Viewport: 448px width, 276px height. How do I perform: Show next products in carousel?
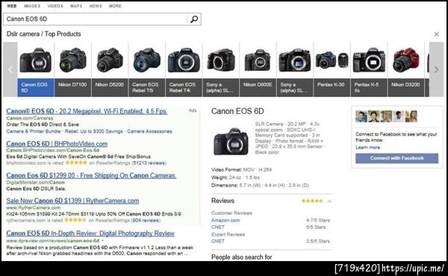(436, 69)
